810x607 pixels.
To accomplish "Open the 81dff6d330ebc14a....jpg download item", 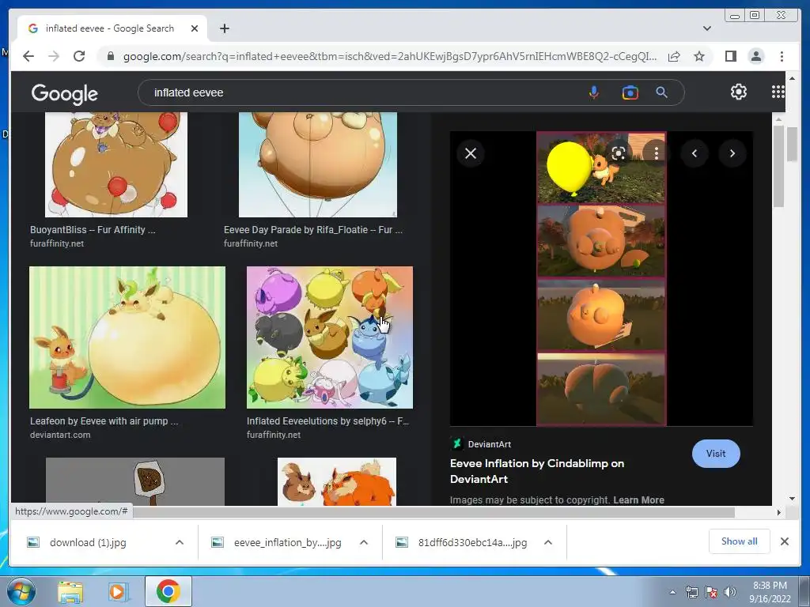I will click(472, 542).
